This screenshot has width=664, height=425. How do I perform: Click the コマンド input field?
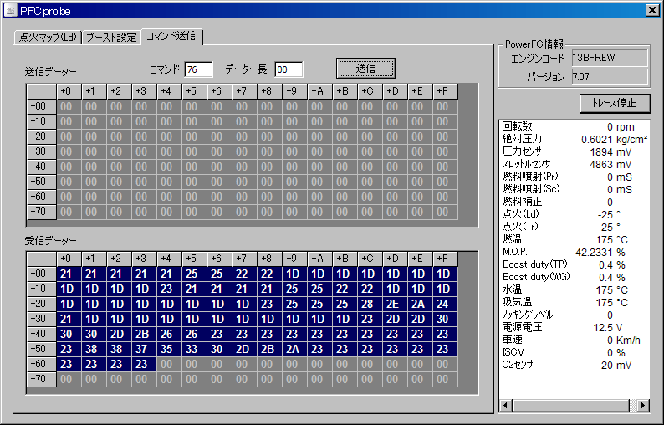(199, 69)
